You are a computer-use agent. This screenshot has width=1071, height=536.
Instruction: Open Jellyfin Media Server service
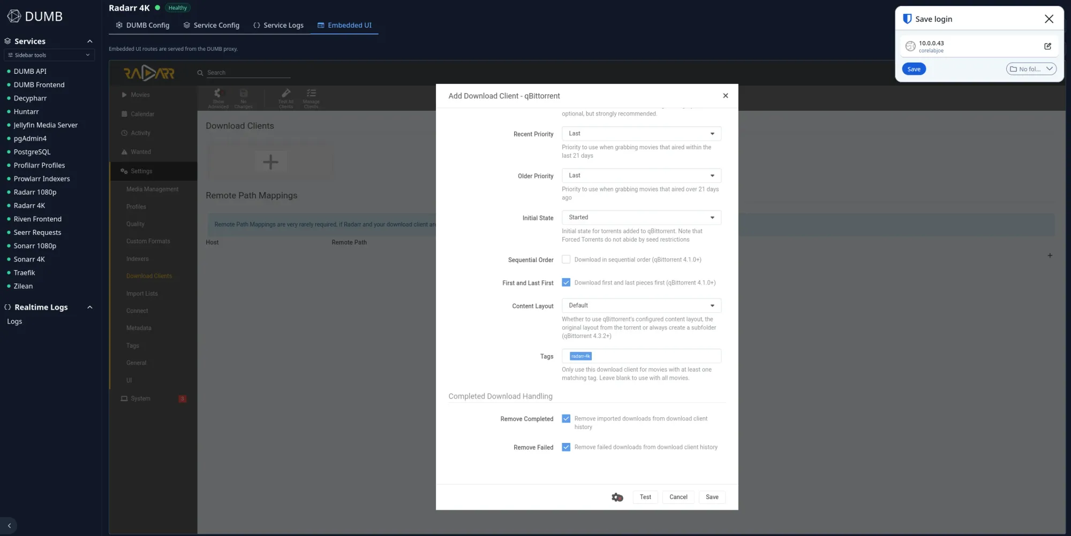coord(46,125)
